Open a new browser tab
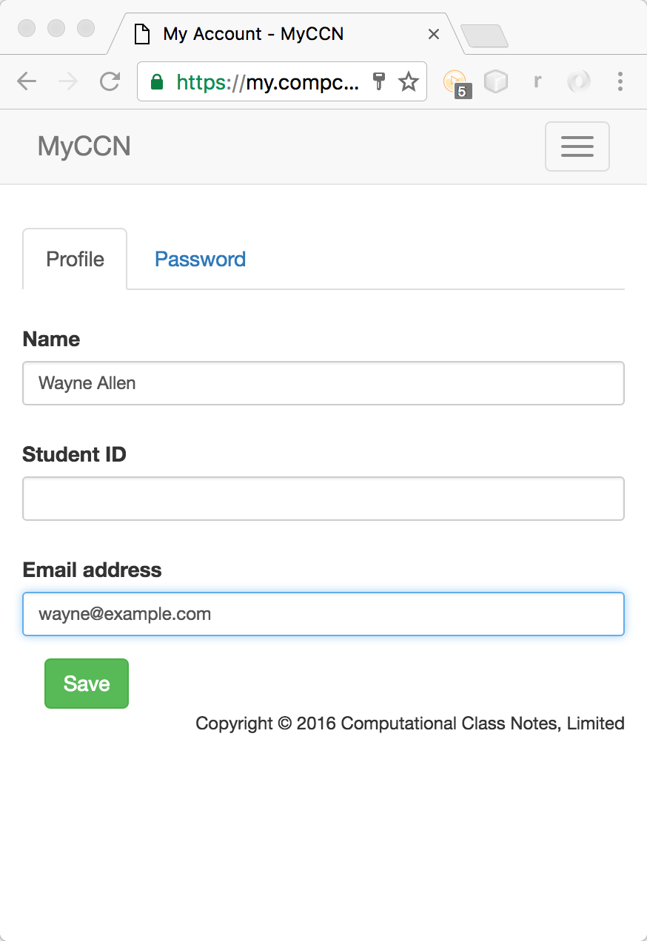Image resolution: width=647 pixels, height=941 pixels. 484,36
